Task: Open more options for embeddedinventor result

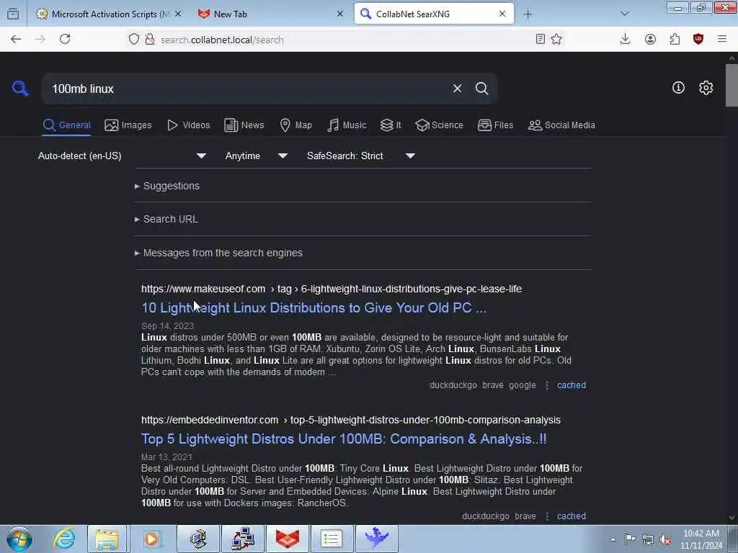Action: 546,516
